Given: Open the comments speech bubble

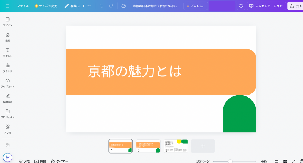Looking at the screenshot, I should click(x=241, y=6).
